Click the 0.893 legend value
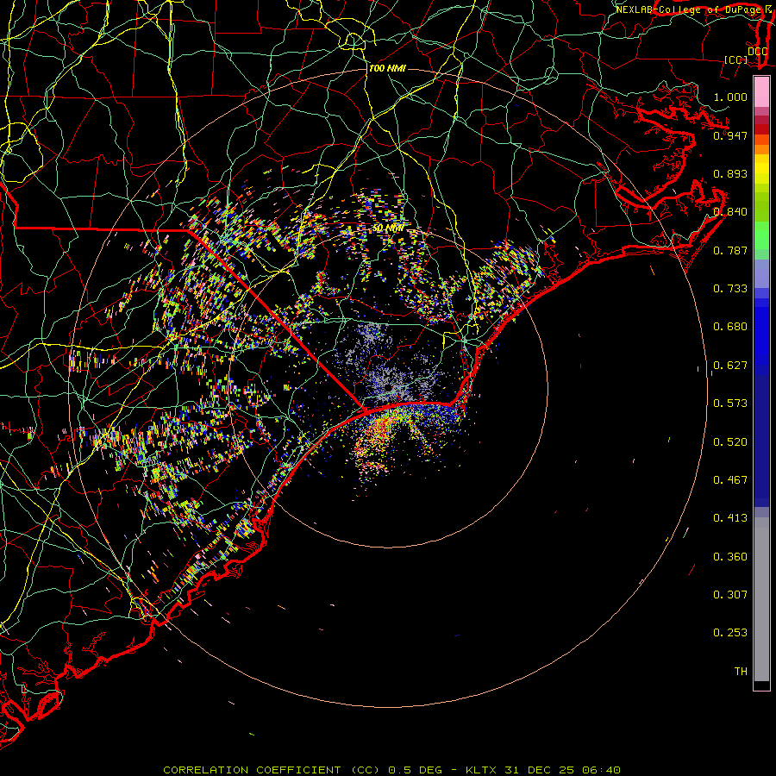 click(730, 173)
